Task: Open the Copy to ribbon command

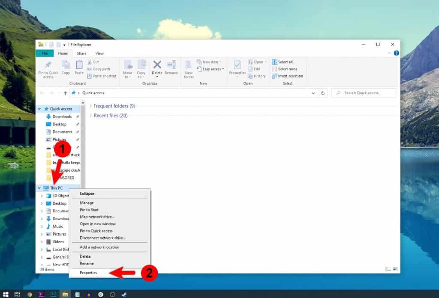Action: pos(141,69)
